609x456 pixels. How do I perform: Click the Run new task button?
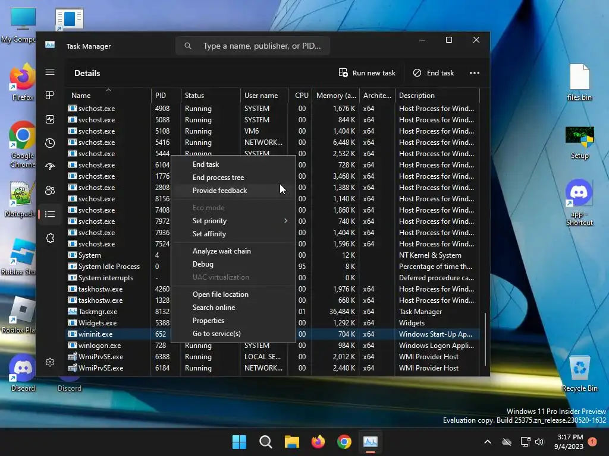coord(367,73)
